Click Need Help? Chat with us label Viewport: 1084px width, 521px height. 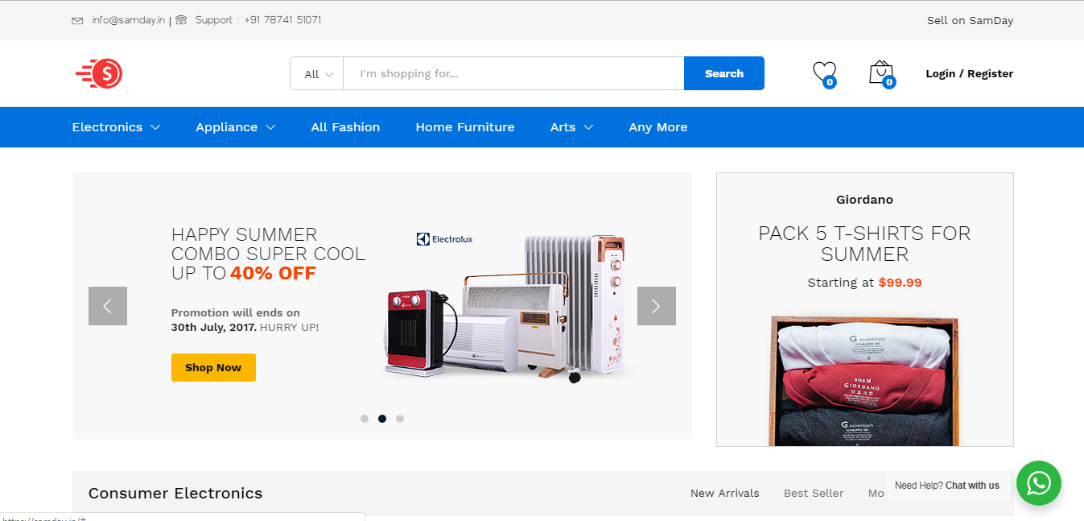[947, 486]
